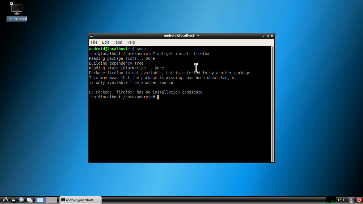The height and width of the screenshot is (204, 363).
Task: Open the Tabs menu in terminal
Action: point(118,42)
